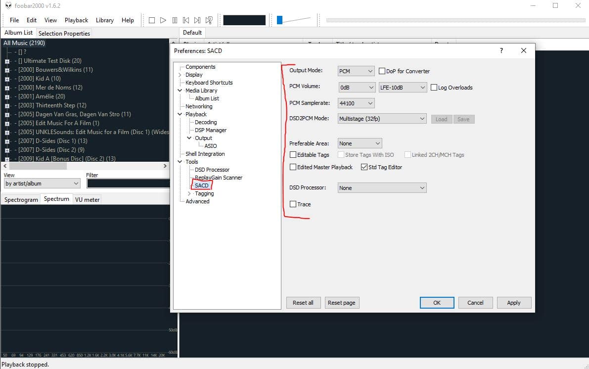
Task: Play a random track
Action: point(209,20)
